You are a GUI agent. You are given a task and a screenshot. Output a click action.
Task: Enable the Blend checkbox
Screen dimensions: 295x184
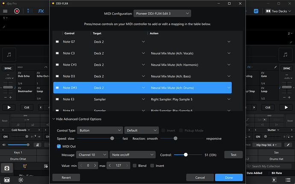pos(135,165)
